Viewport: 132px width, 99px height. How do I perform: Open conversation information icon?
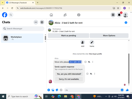(x=126, y=23)
